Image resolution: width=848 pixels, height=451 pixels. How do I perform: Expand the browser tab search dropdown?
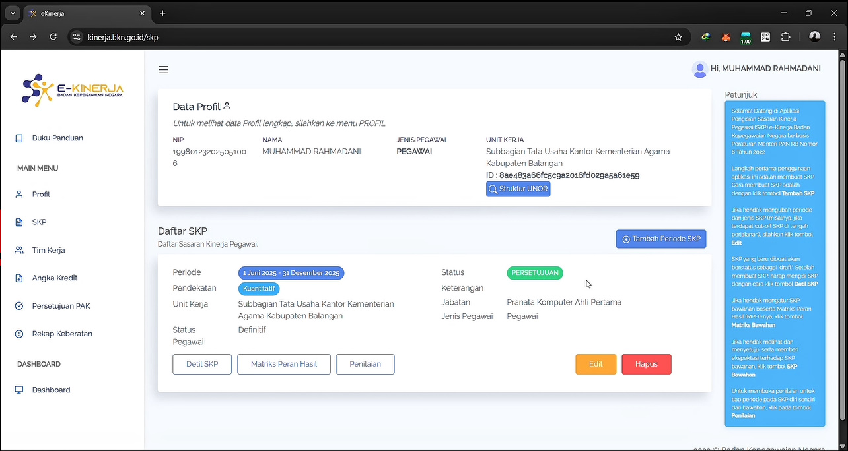[13, 13]
